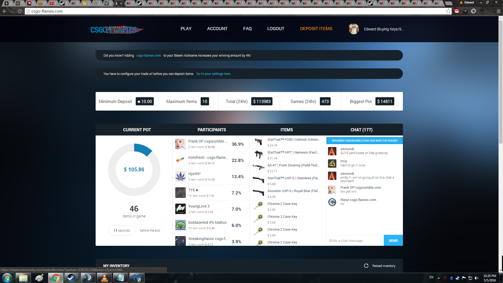
Task: Click the page vertical scrollbar
Action: pyautogui.click(x=501, y=82)
